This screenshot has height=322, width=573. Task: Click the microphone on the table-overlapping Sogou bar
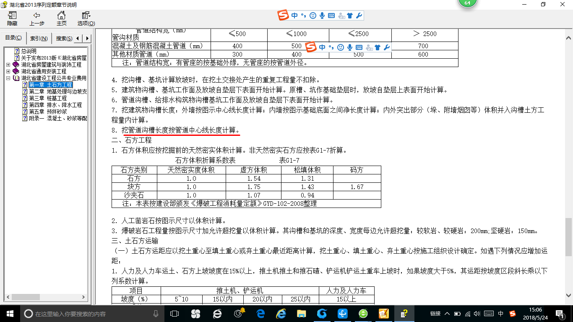pyautogui.click(x=350, y=47)
